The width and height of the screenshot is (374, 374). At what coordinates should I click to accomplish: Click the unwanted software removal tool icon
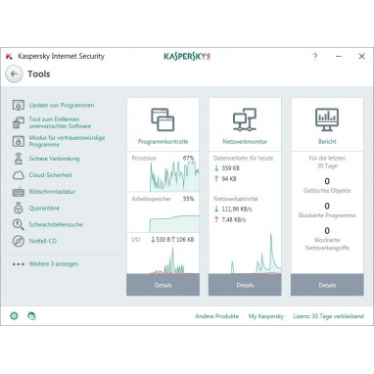pyautogui.click(x=19, y=122)
